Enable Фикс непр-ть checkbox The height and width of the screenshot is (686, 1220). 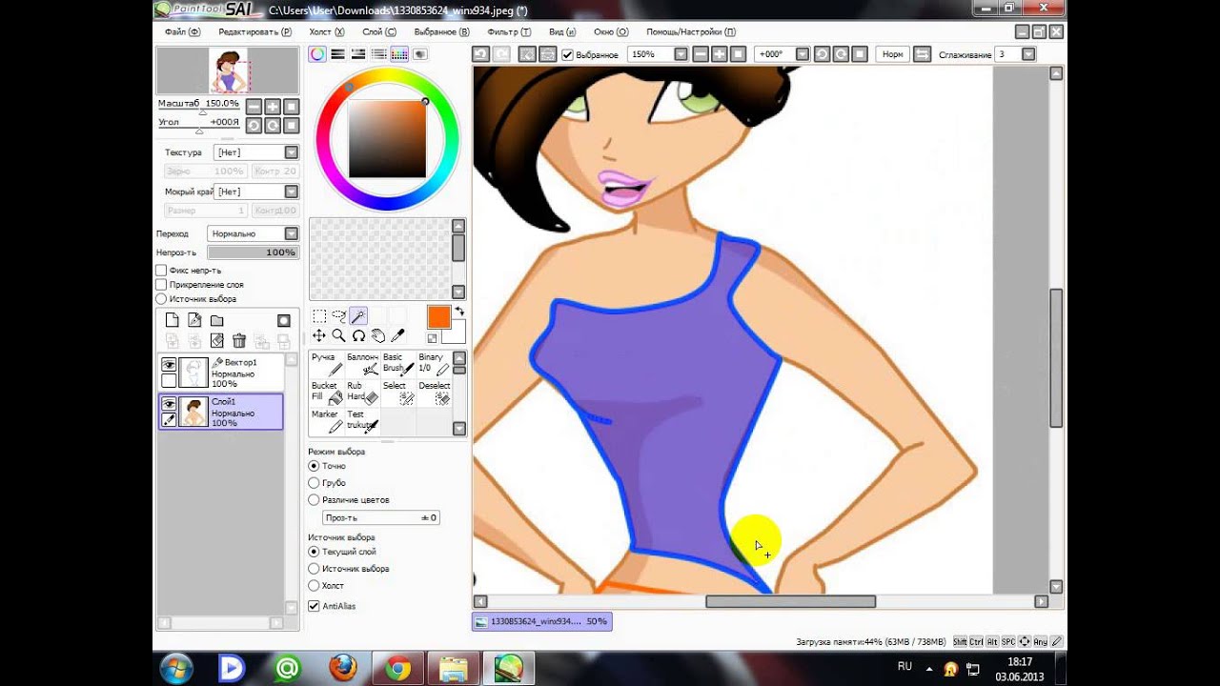click(161, 271)
